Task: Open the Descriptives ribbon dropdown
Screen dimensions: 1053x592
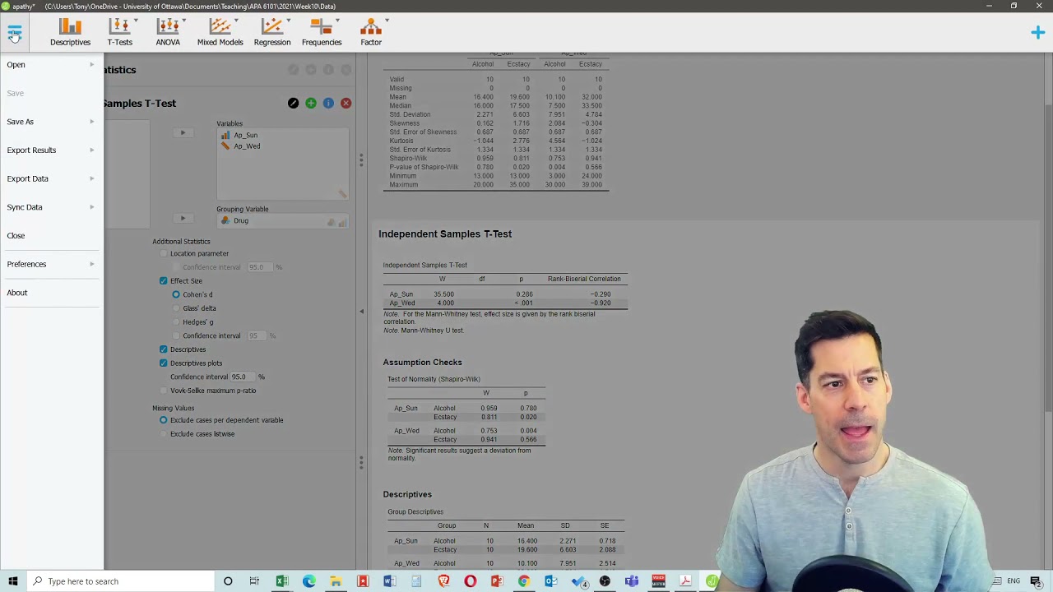Action: [70, 33]
